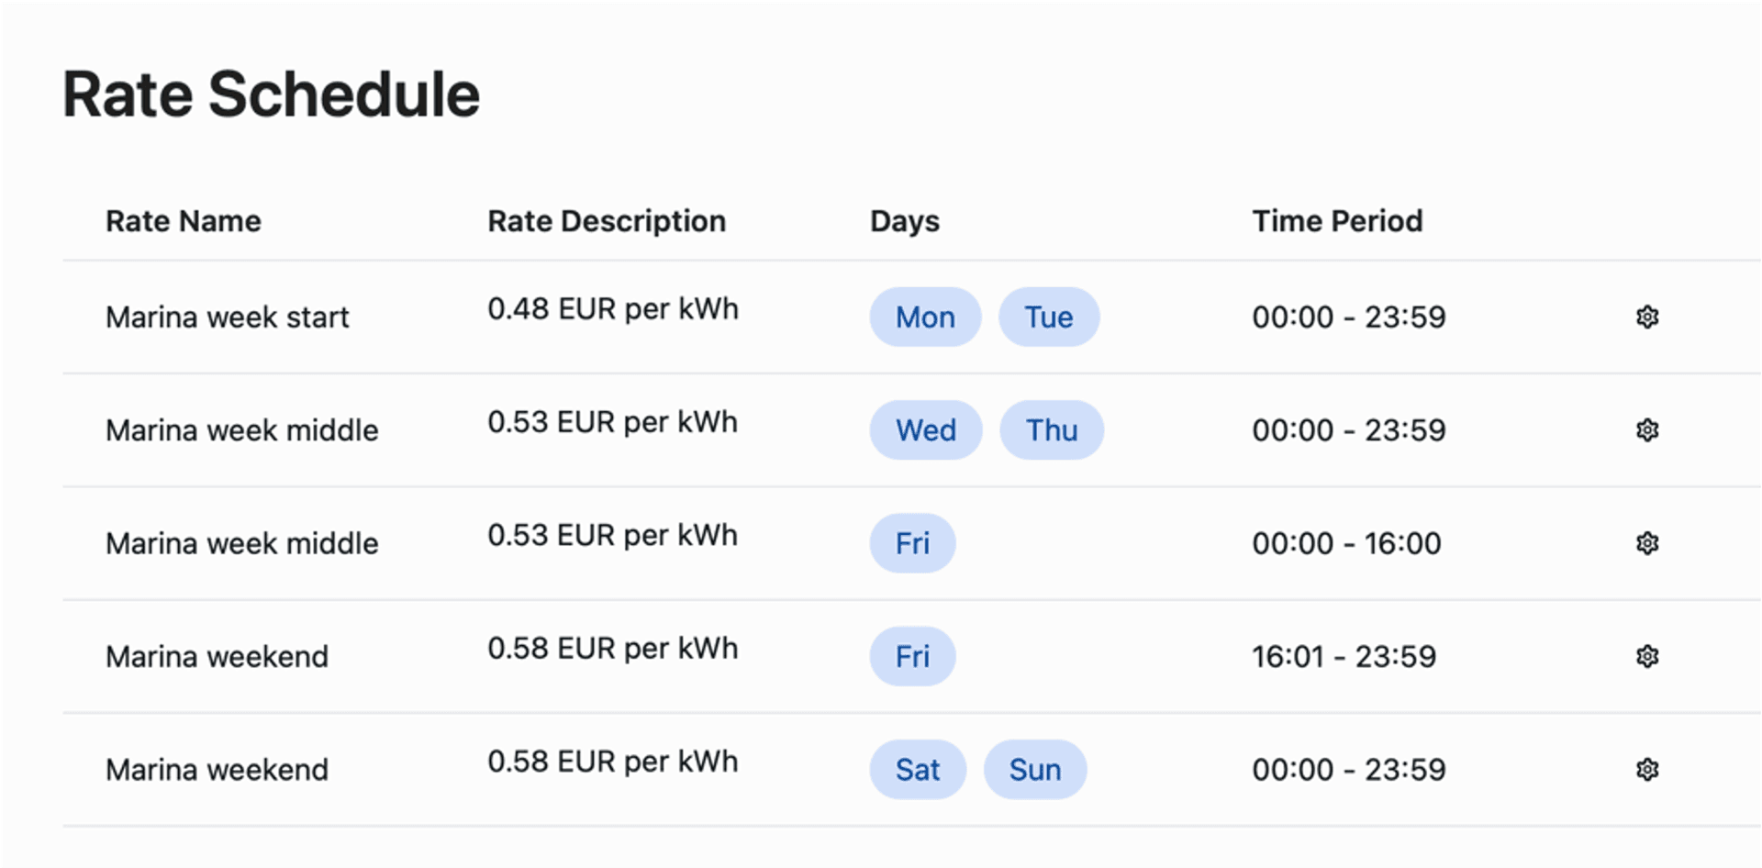Click the Days column header

tap(904, 220)
